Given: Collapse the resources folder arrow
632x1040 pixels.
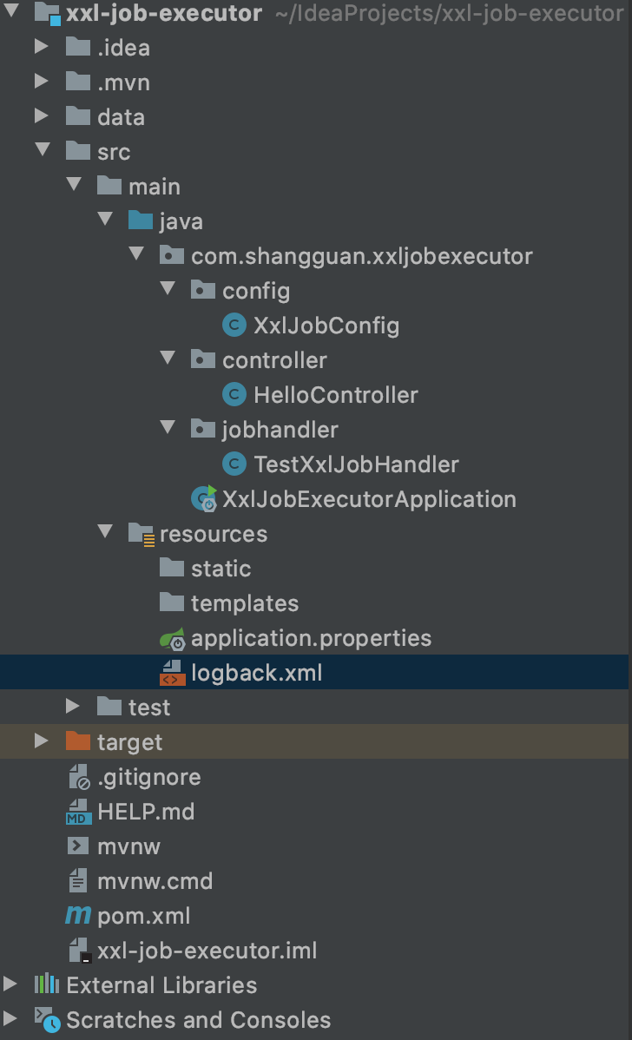Looking at the screenshot, I should tap(105, 530).
